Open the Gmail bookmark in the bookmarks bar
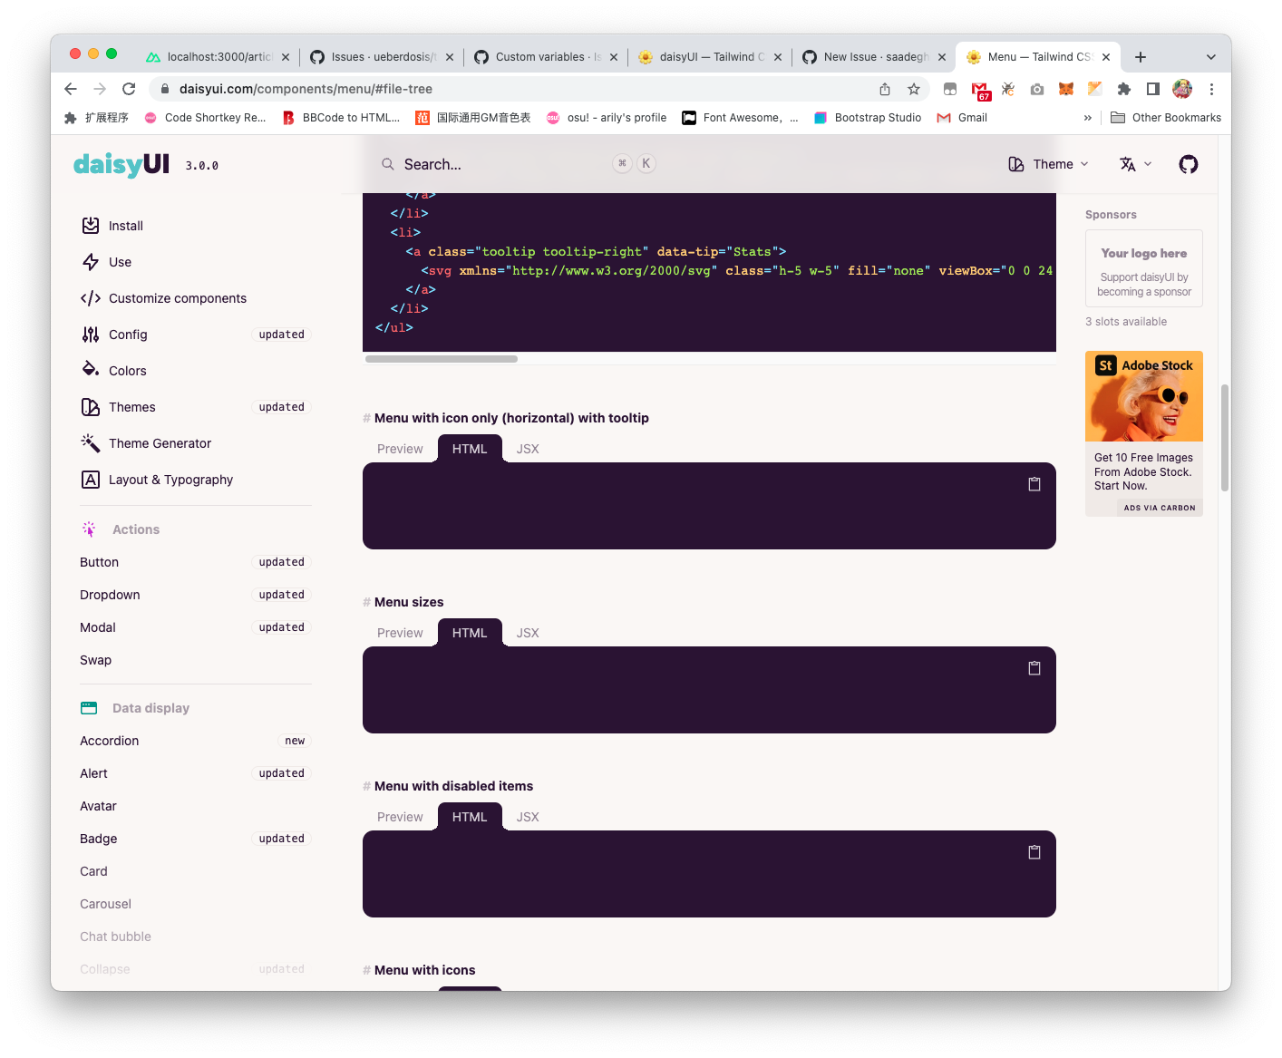Viewport: 1282px width, 1058px height. pyautogui.click(x=961, y=117)
